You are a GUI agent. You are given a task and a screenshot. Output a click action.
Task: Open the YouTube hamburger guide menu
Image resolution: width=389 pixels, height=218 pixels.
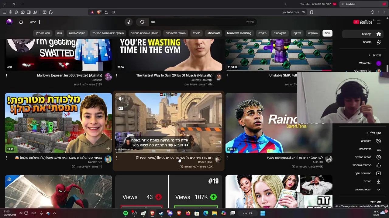[379, 22]
